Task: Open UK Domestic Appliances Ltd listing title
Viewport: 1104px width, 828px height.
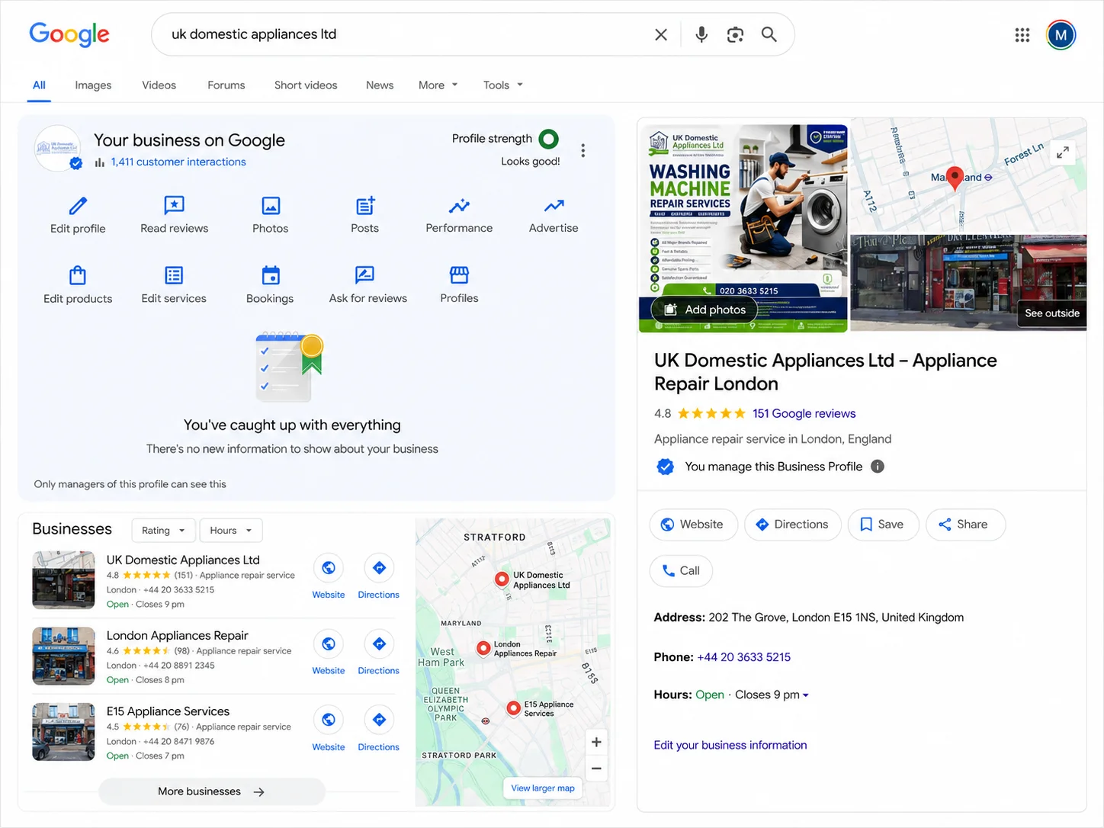Action: [183, 560]
